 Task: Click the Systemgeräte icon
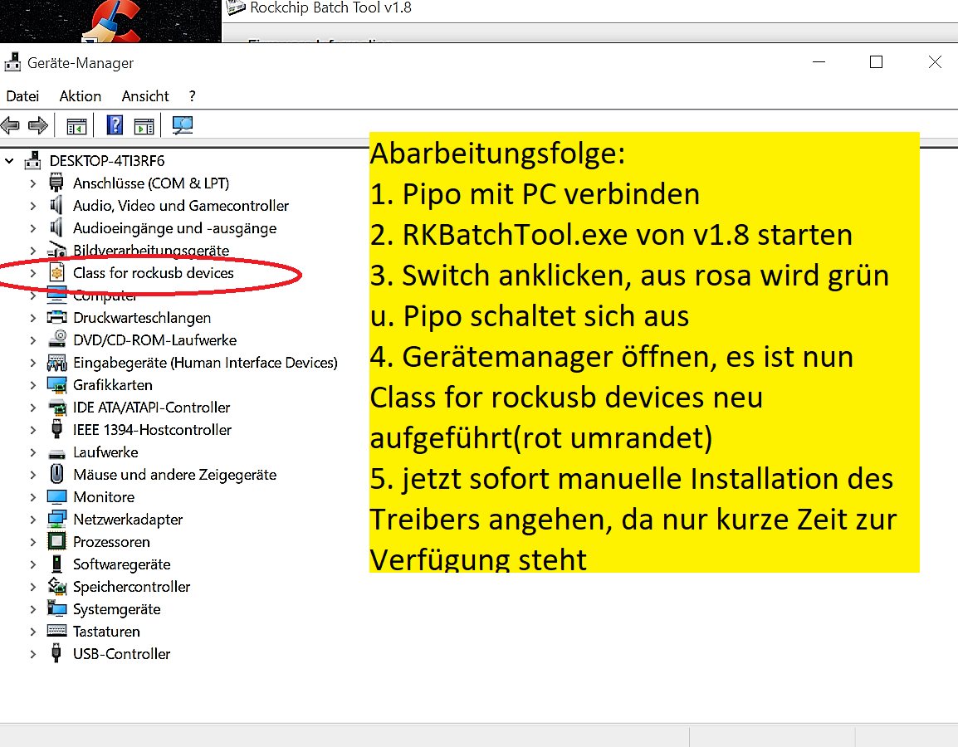56,608
